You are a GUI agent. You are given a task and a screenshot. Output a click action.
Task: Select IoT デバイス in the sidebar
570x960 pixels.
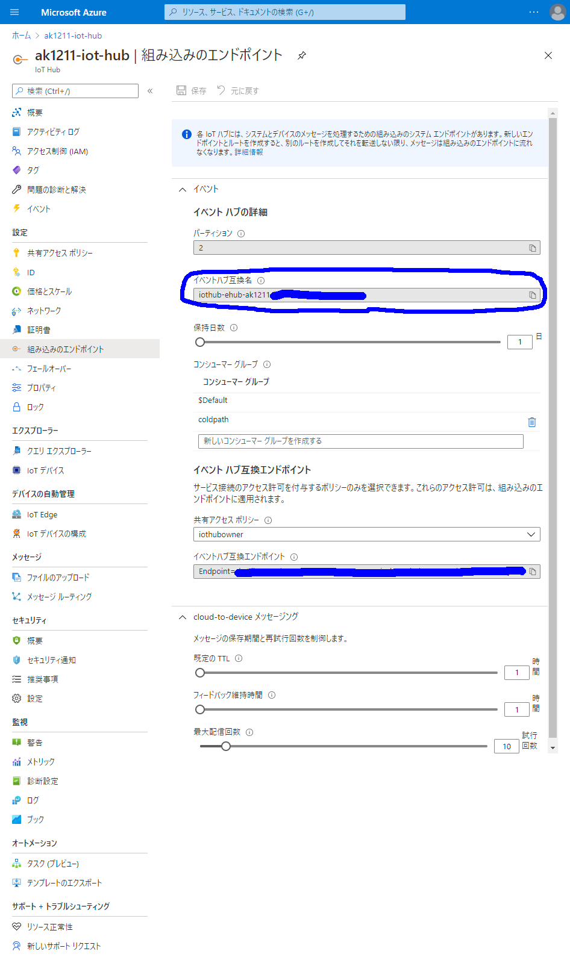(x=45, y=470)
